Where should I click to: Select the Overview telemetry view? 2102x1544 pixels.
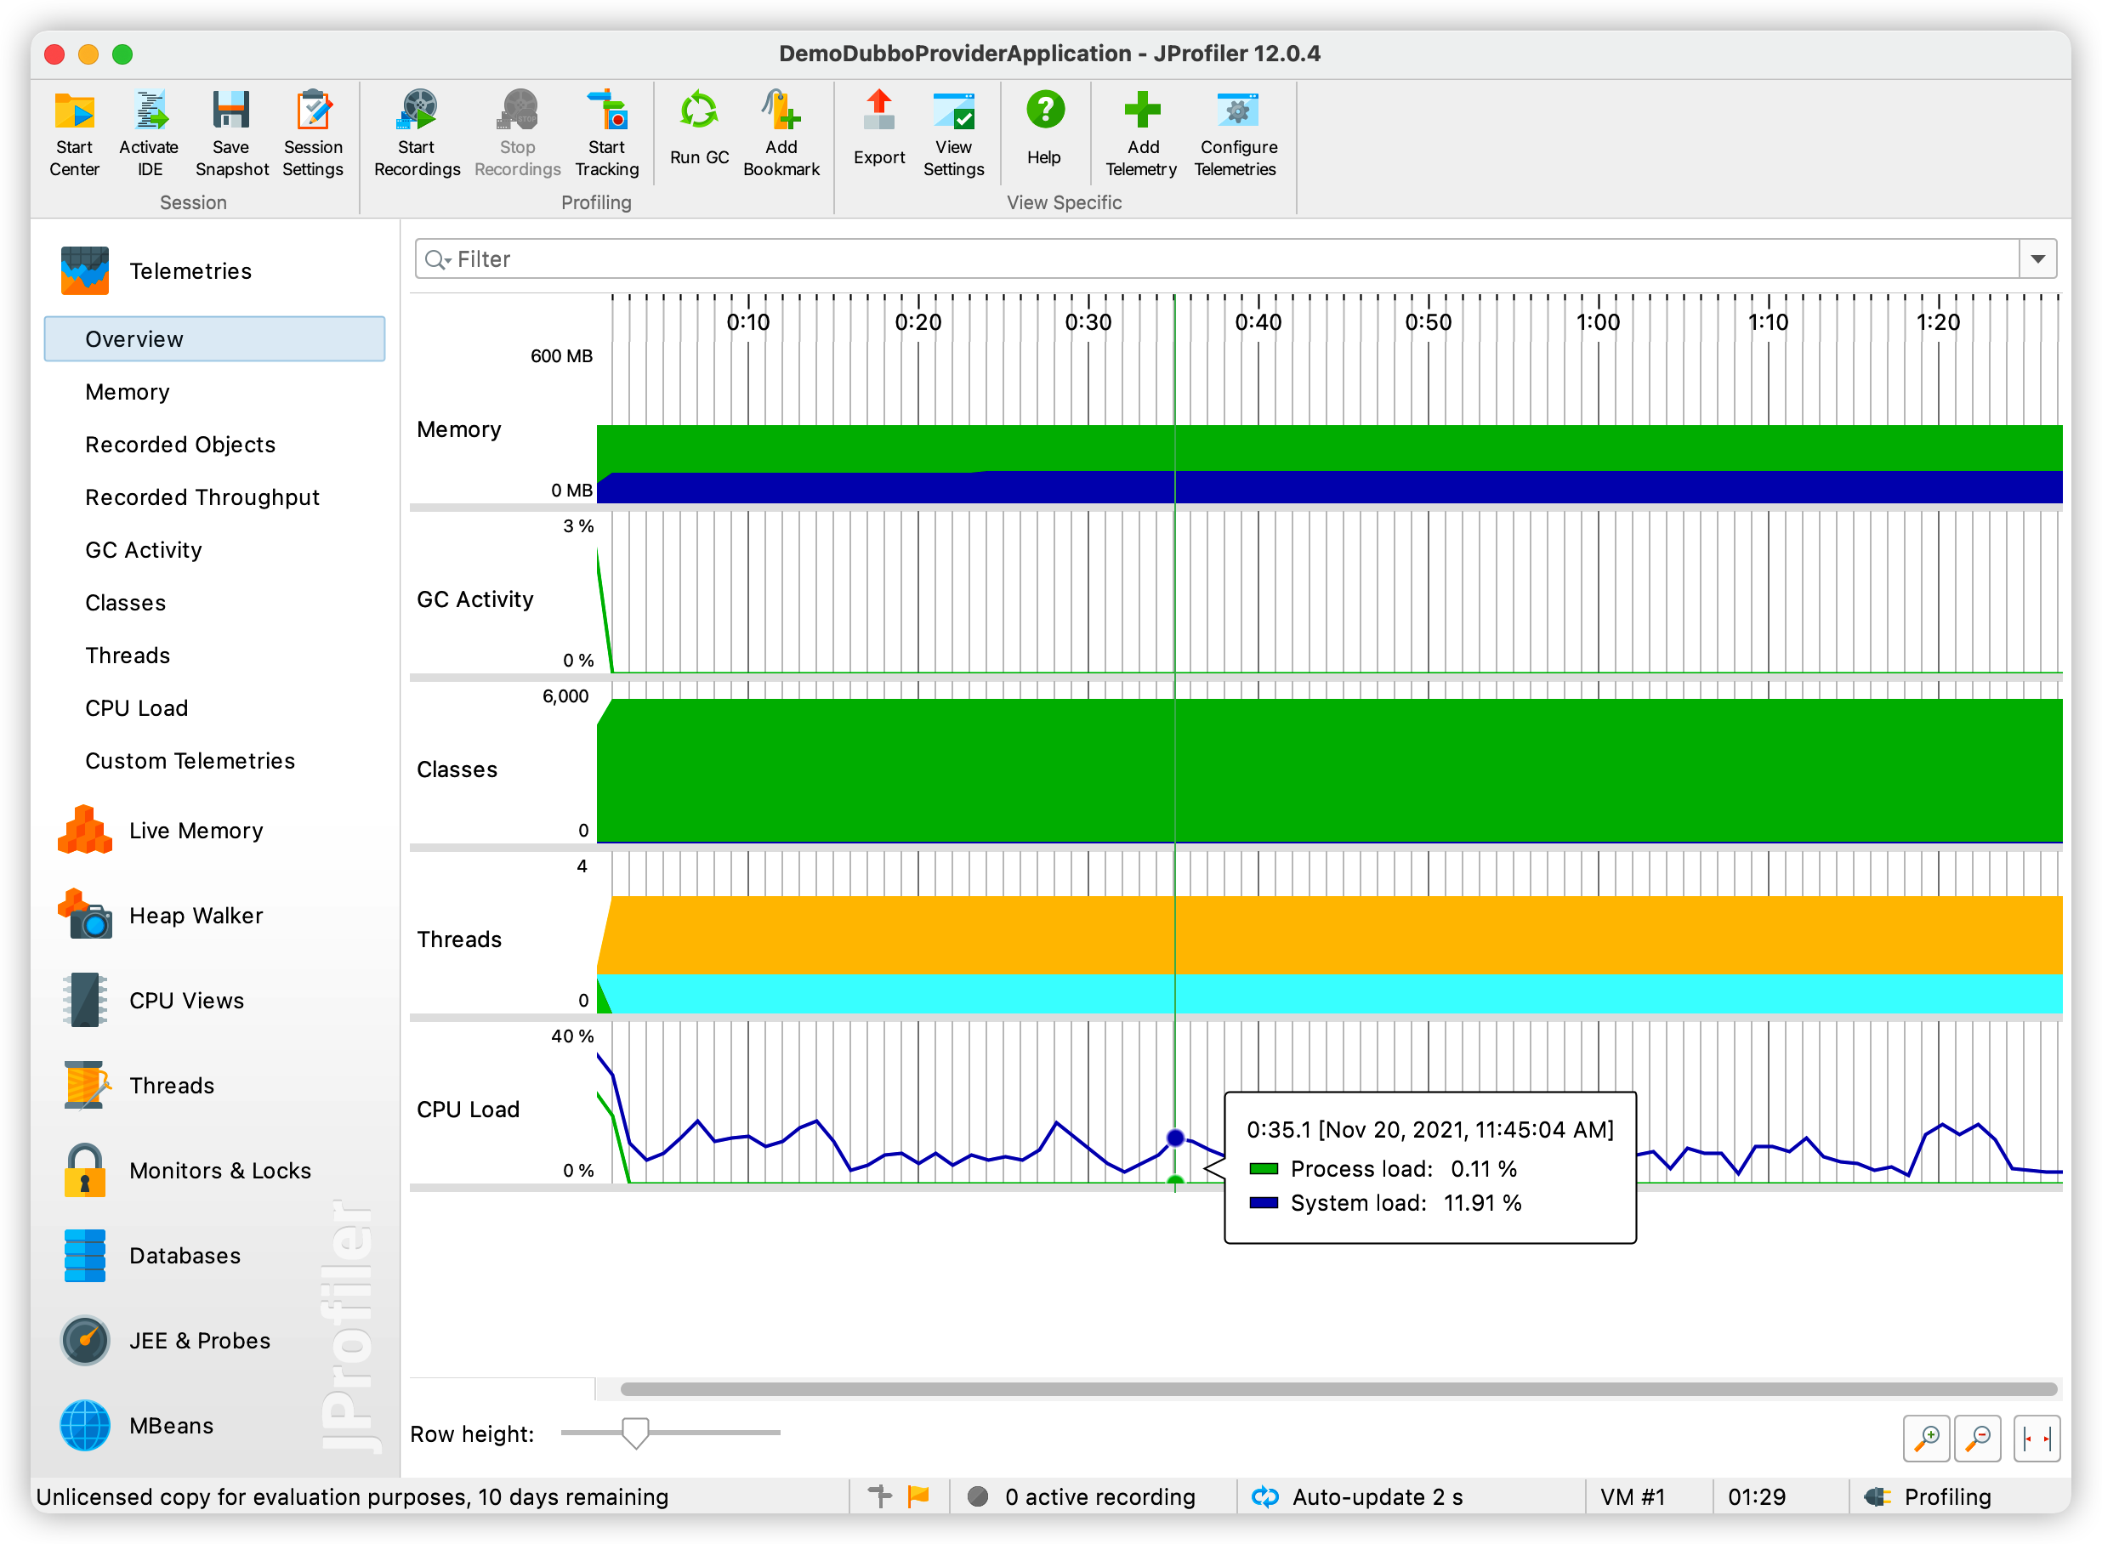point(214,339)
